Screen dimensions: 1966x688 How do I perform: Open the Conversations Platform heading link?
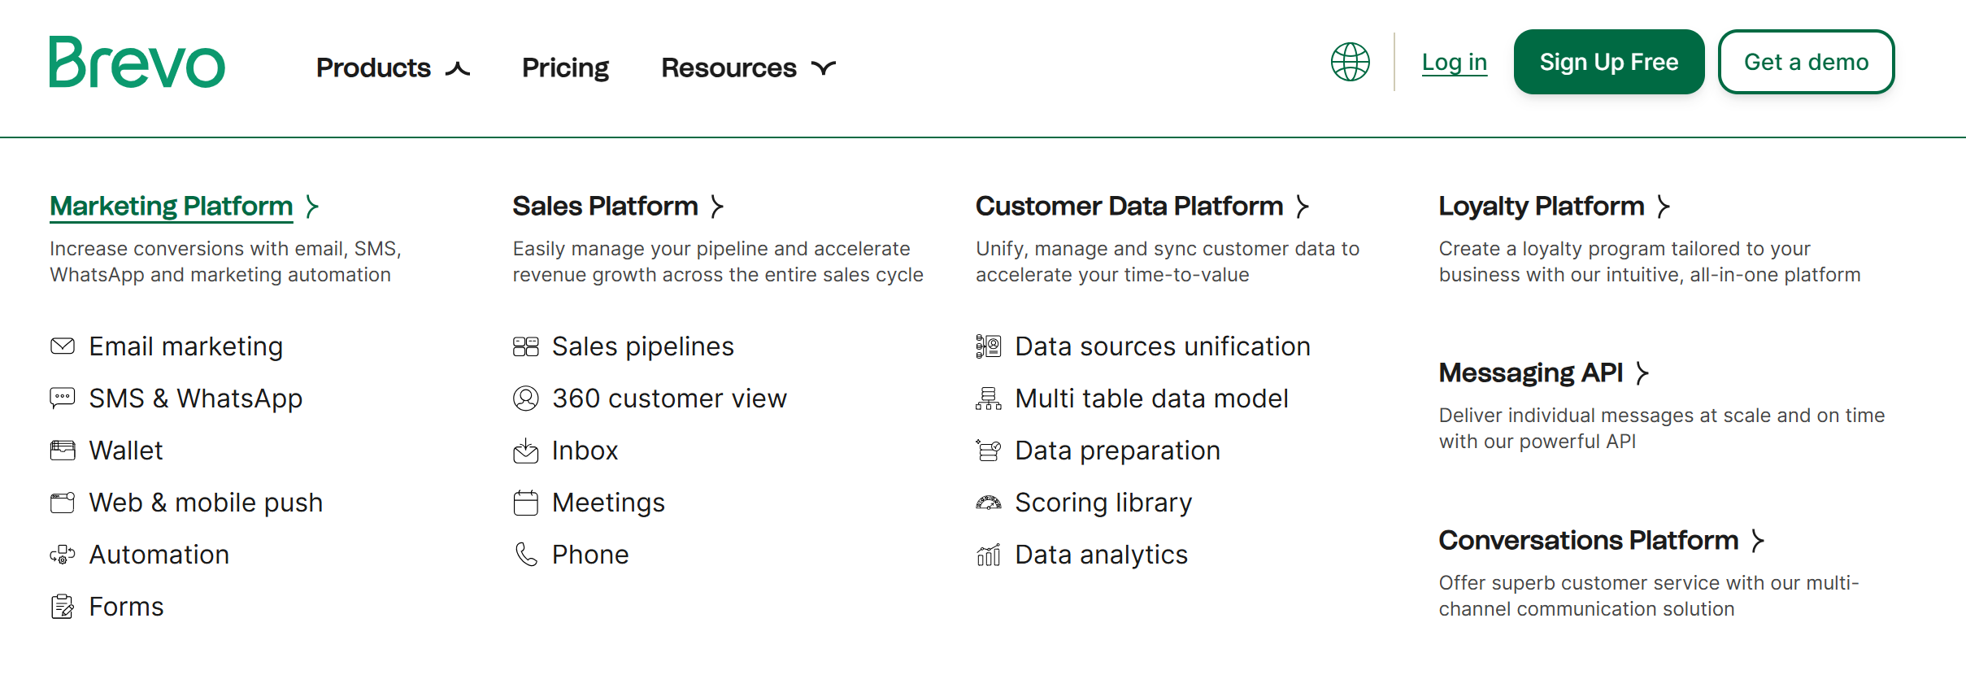click(x=1589, y=541)
